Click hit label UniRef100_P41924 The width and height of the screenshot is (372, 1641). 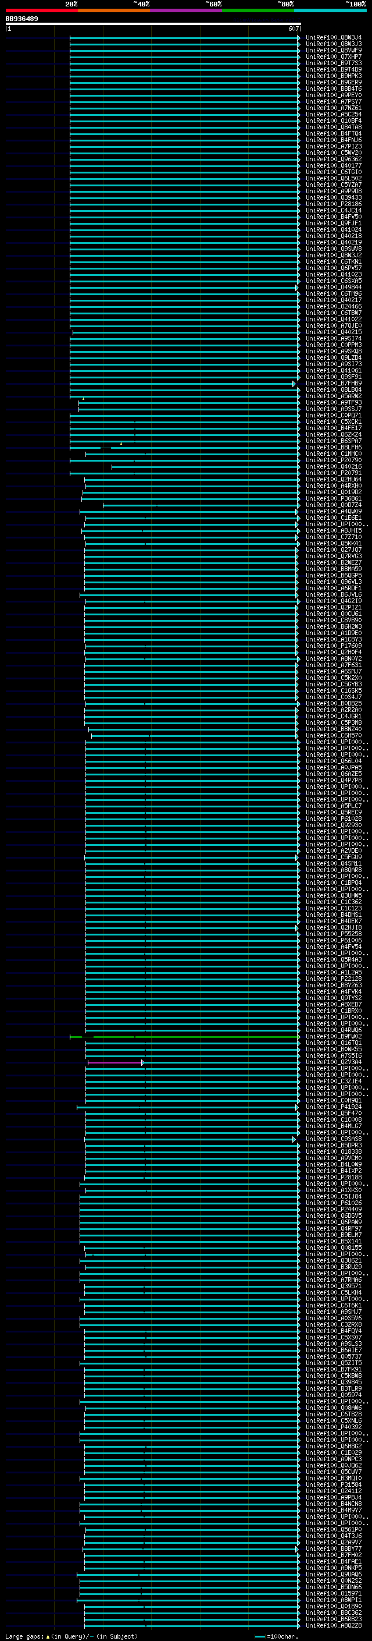[x=334, y=1107]
